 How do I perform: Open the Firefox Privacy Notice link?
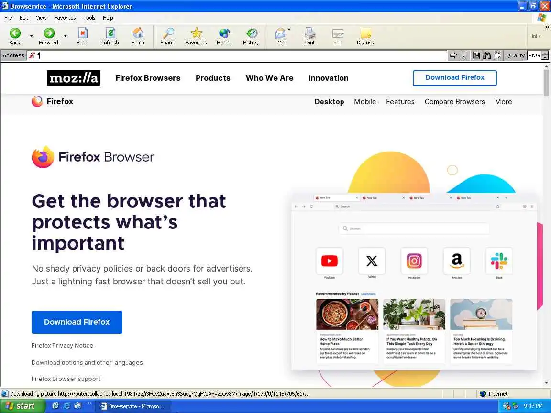[x=62, y=346]
